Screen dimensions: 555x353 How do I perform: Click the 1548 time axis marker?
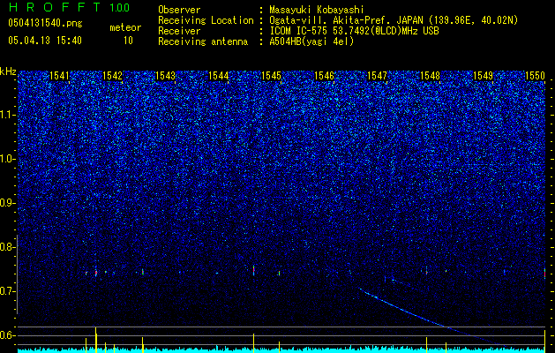tap(430, 76)
